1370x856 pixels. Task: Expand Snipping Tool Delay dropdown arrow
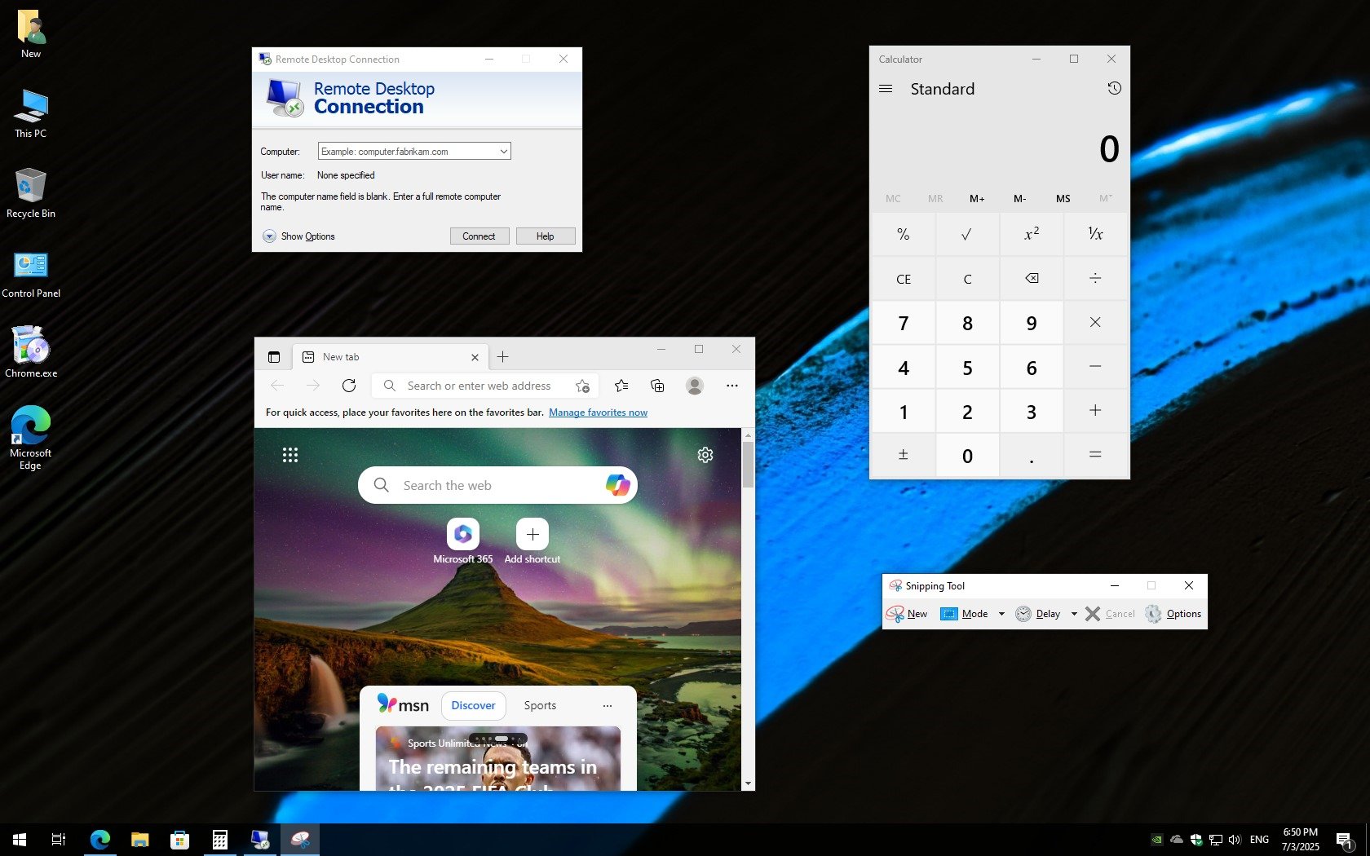point(1074,614)
